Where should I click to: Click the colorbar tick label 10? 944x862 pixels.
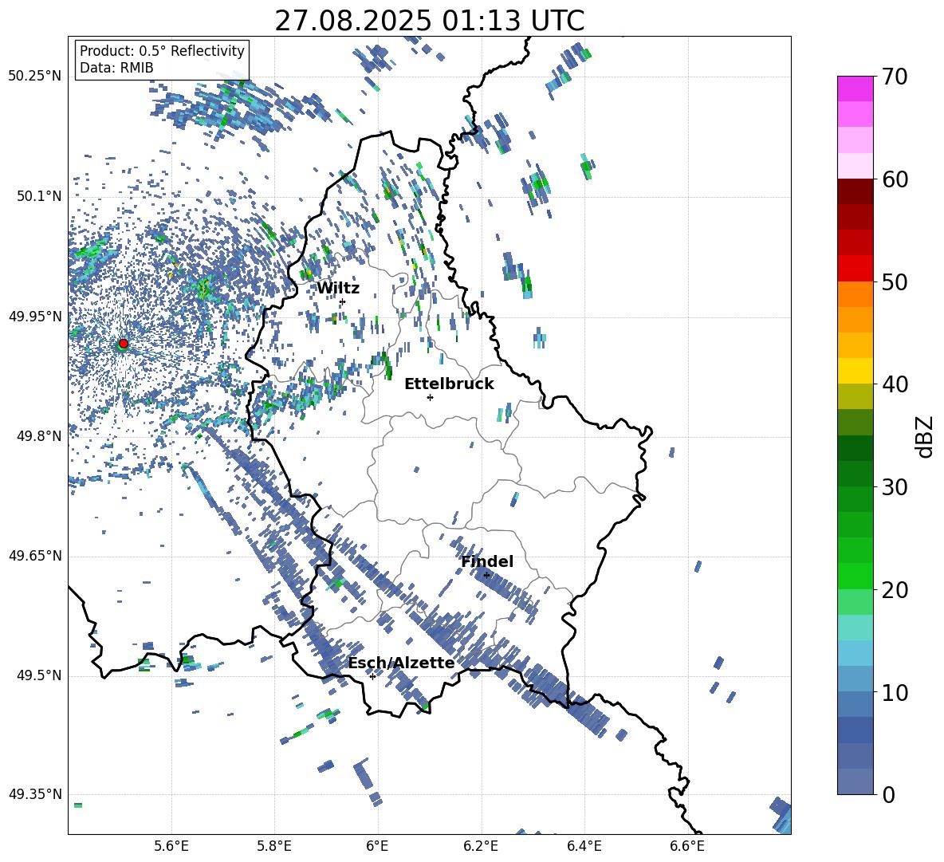tap(895, 692)
